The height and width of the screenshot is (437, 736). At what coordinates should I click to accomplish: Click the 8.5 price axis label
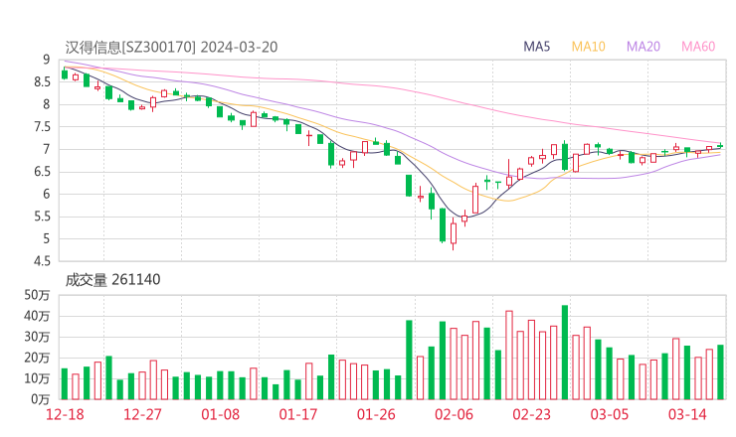click(42, 82)
